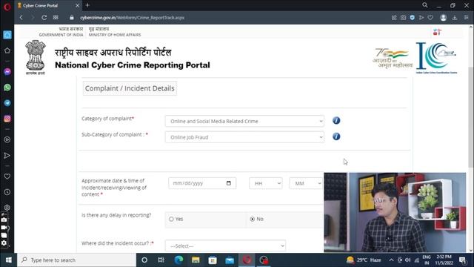Open Category of complaint dropdown
The width and height of the screenshot is (474, 267).
244,121
